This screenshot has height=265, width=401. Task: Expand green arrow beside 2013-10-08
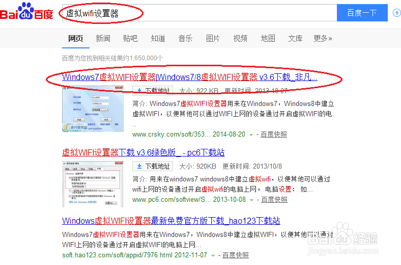click(252, 200)
